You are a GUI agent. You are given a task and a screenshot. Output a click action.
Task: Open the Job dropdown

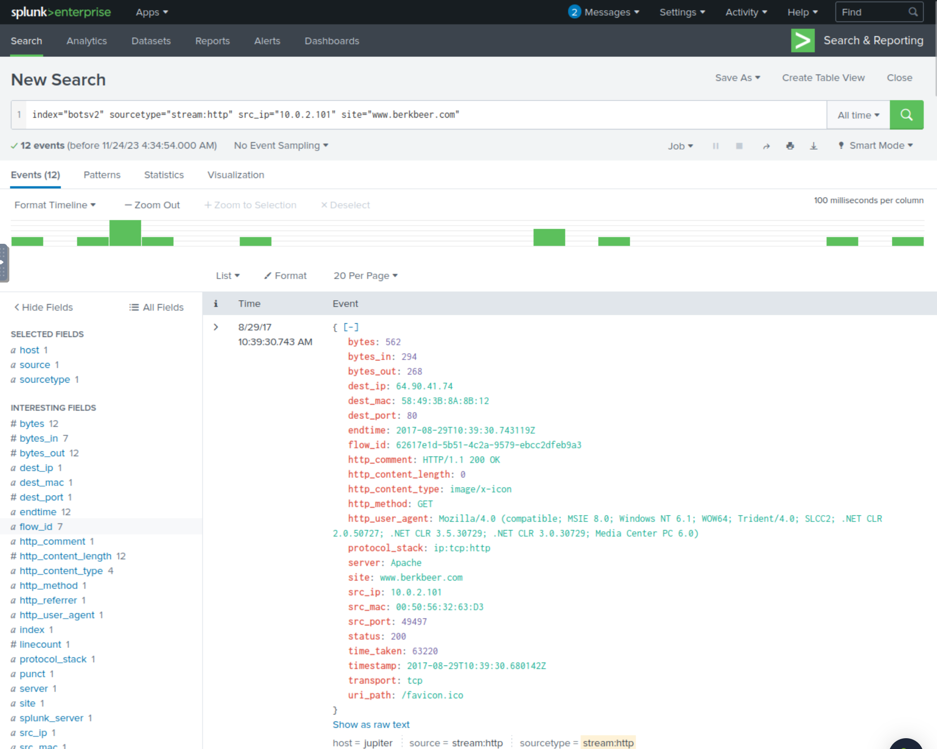(x=680, y=146)
